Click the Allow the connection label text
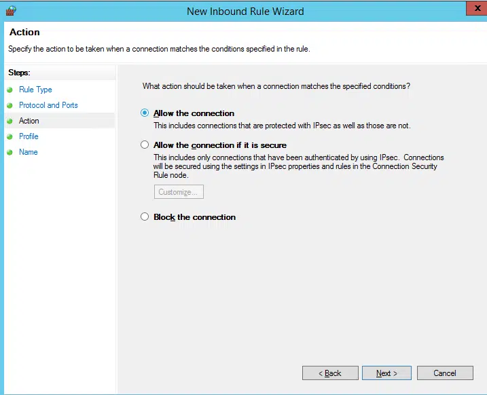Image resolution: width=487 pixels, height=395 pixels. (x=194, y=113)
